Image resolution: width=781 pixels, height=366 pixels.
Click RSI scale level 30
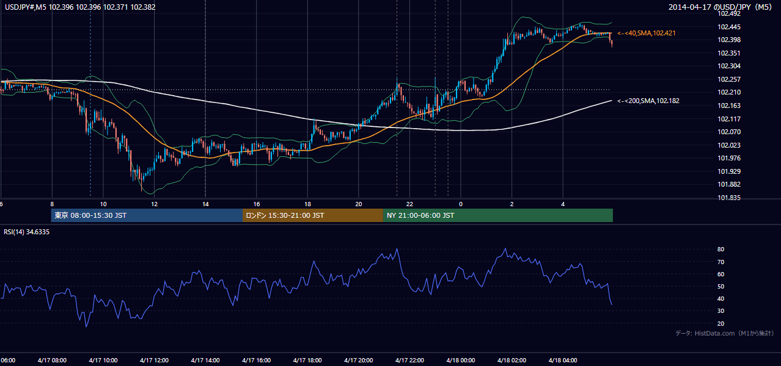(721, 311)
